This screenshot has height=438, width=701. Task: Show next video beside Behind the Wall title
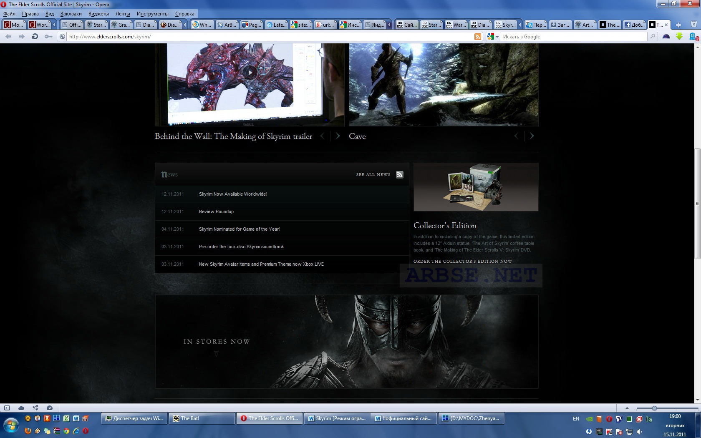click(x=338, y=136)
